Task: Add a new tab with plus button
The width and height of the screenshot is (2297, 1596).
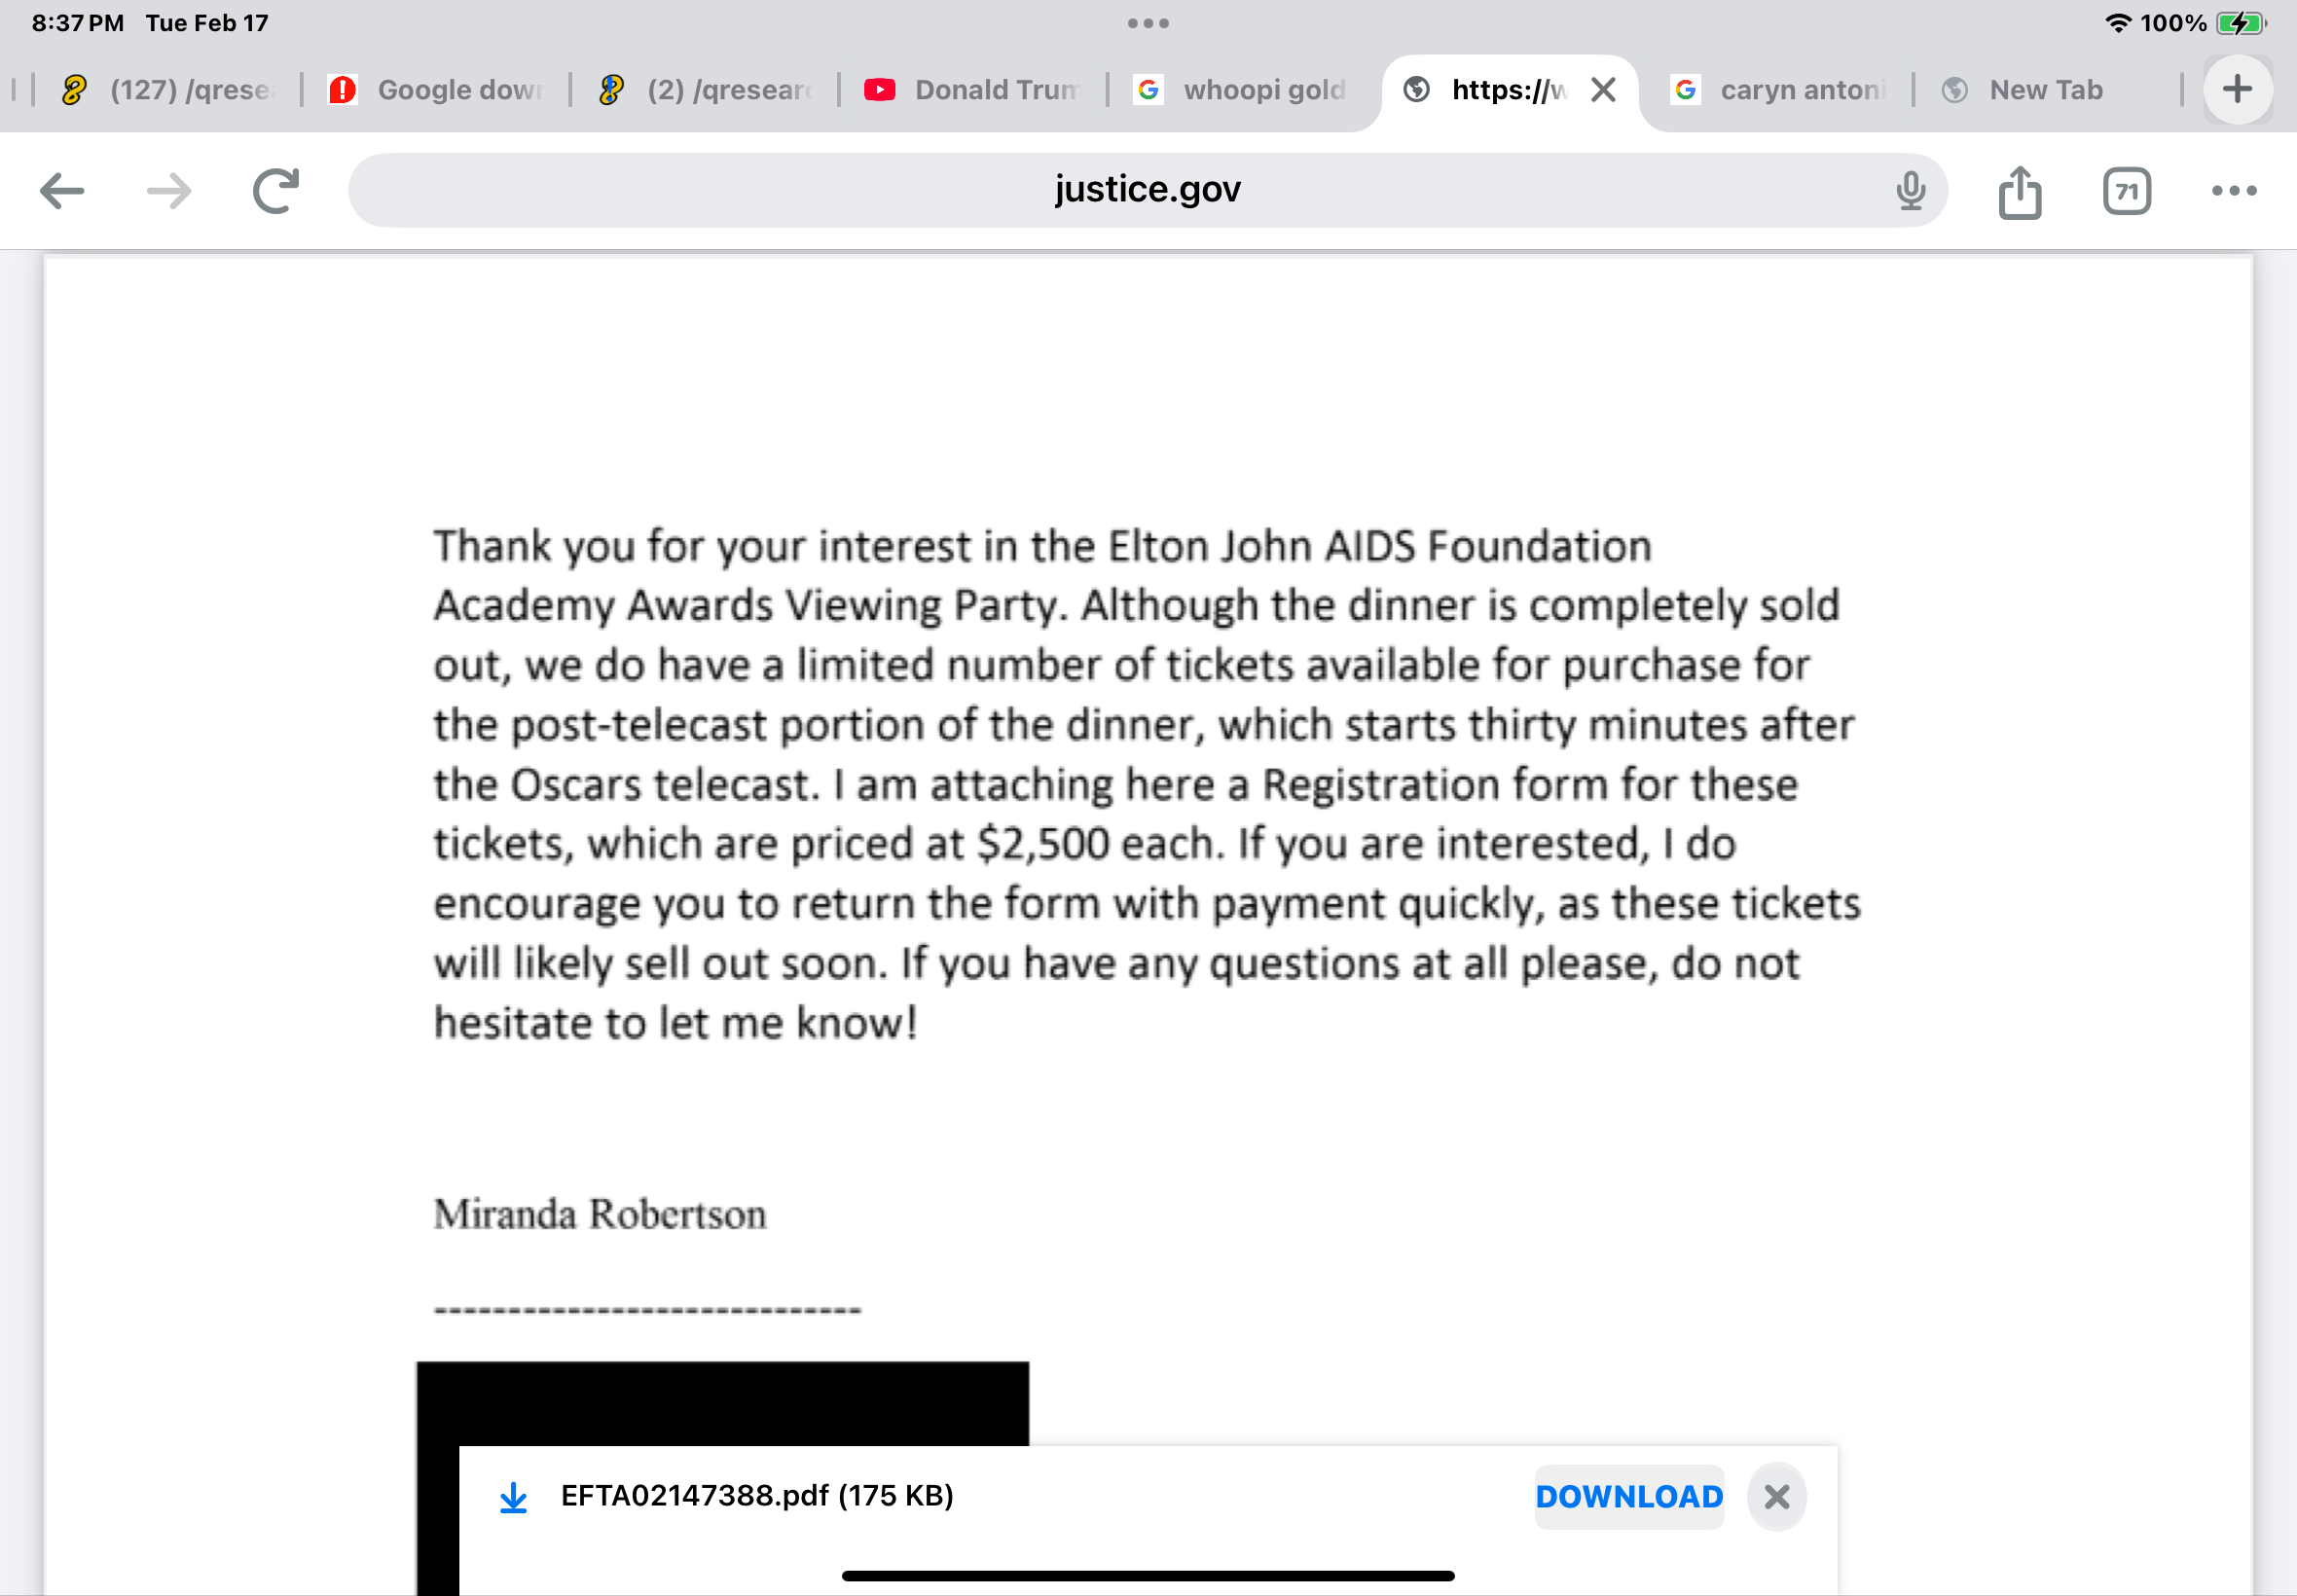Action: (2237, 90)
